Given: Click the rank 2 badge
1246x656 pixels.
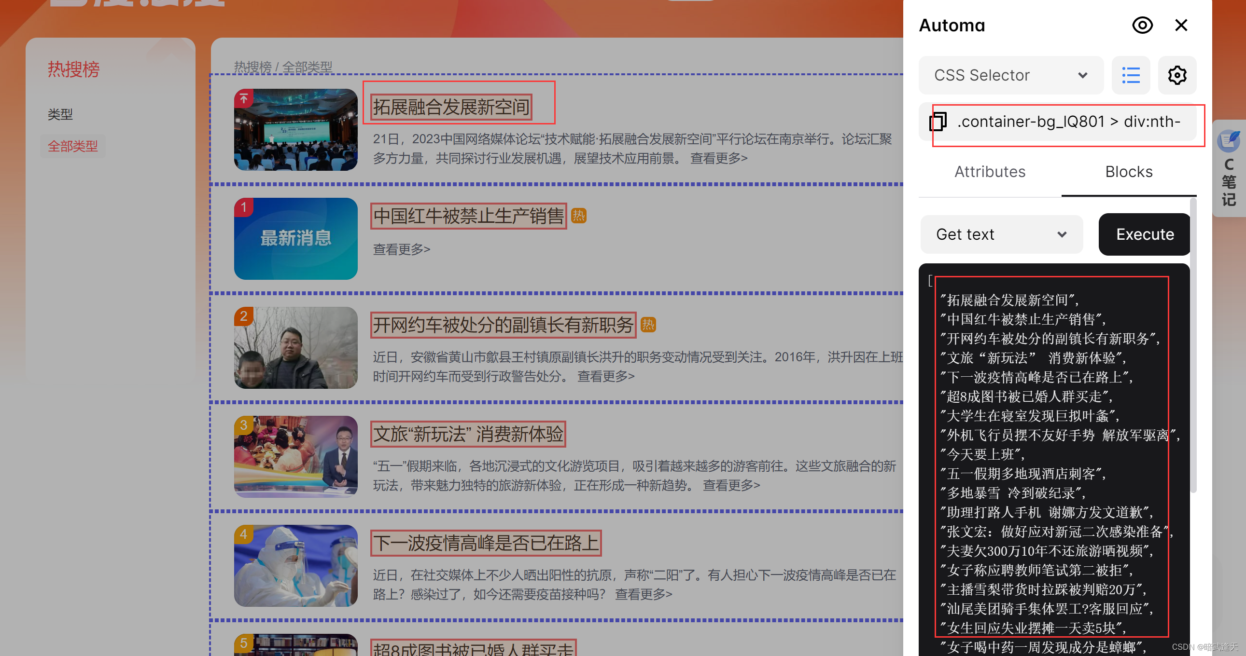Looking at the screenshot, I should [244, 316].
